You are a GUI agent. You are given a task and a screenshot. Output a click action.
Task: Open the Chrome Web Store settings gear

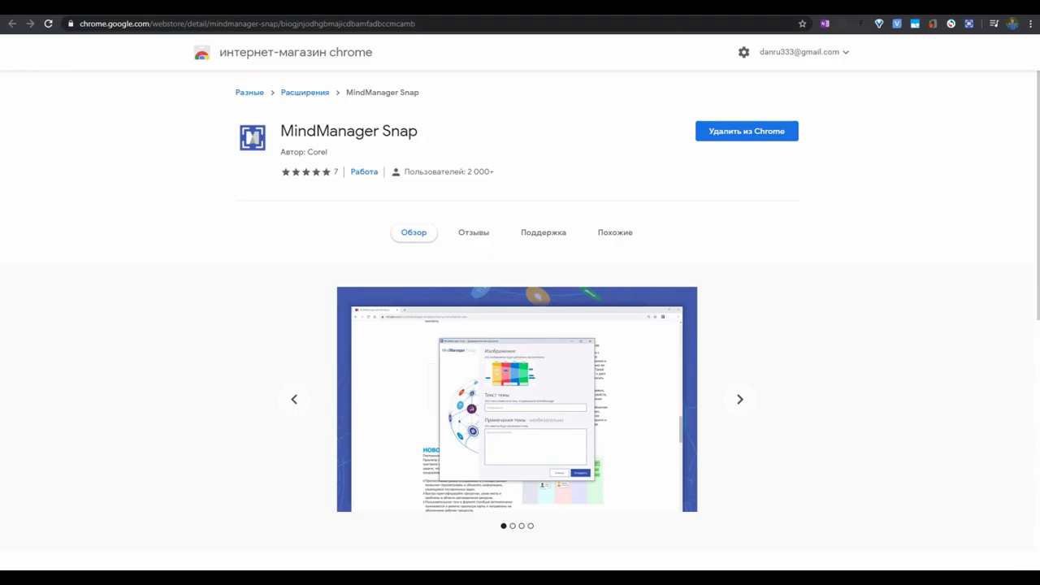pyautogui.click(x=743, y=52)
